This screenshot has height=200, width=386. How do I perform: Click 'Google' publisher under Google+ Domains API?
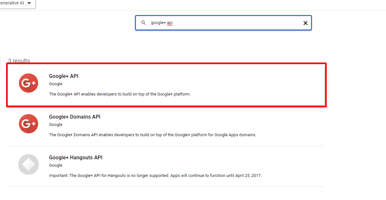coord(55,125)
